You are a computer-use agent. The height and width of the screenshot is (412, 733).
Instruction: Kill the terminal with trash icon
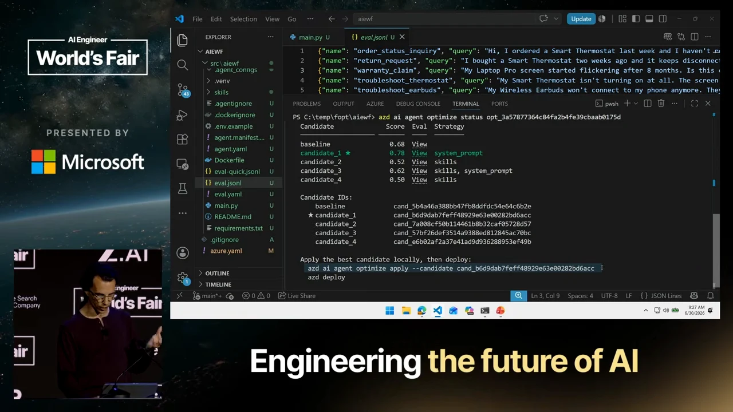pyautogui.click(x=661, y=104)
